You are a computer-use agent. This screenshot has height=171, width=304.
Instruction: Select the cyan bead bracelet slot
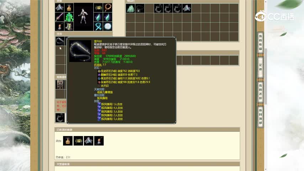pos(98,26)
